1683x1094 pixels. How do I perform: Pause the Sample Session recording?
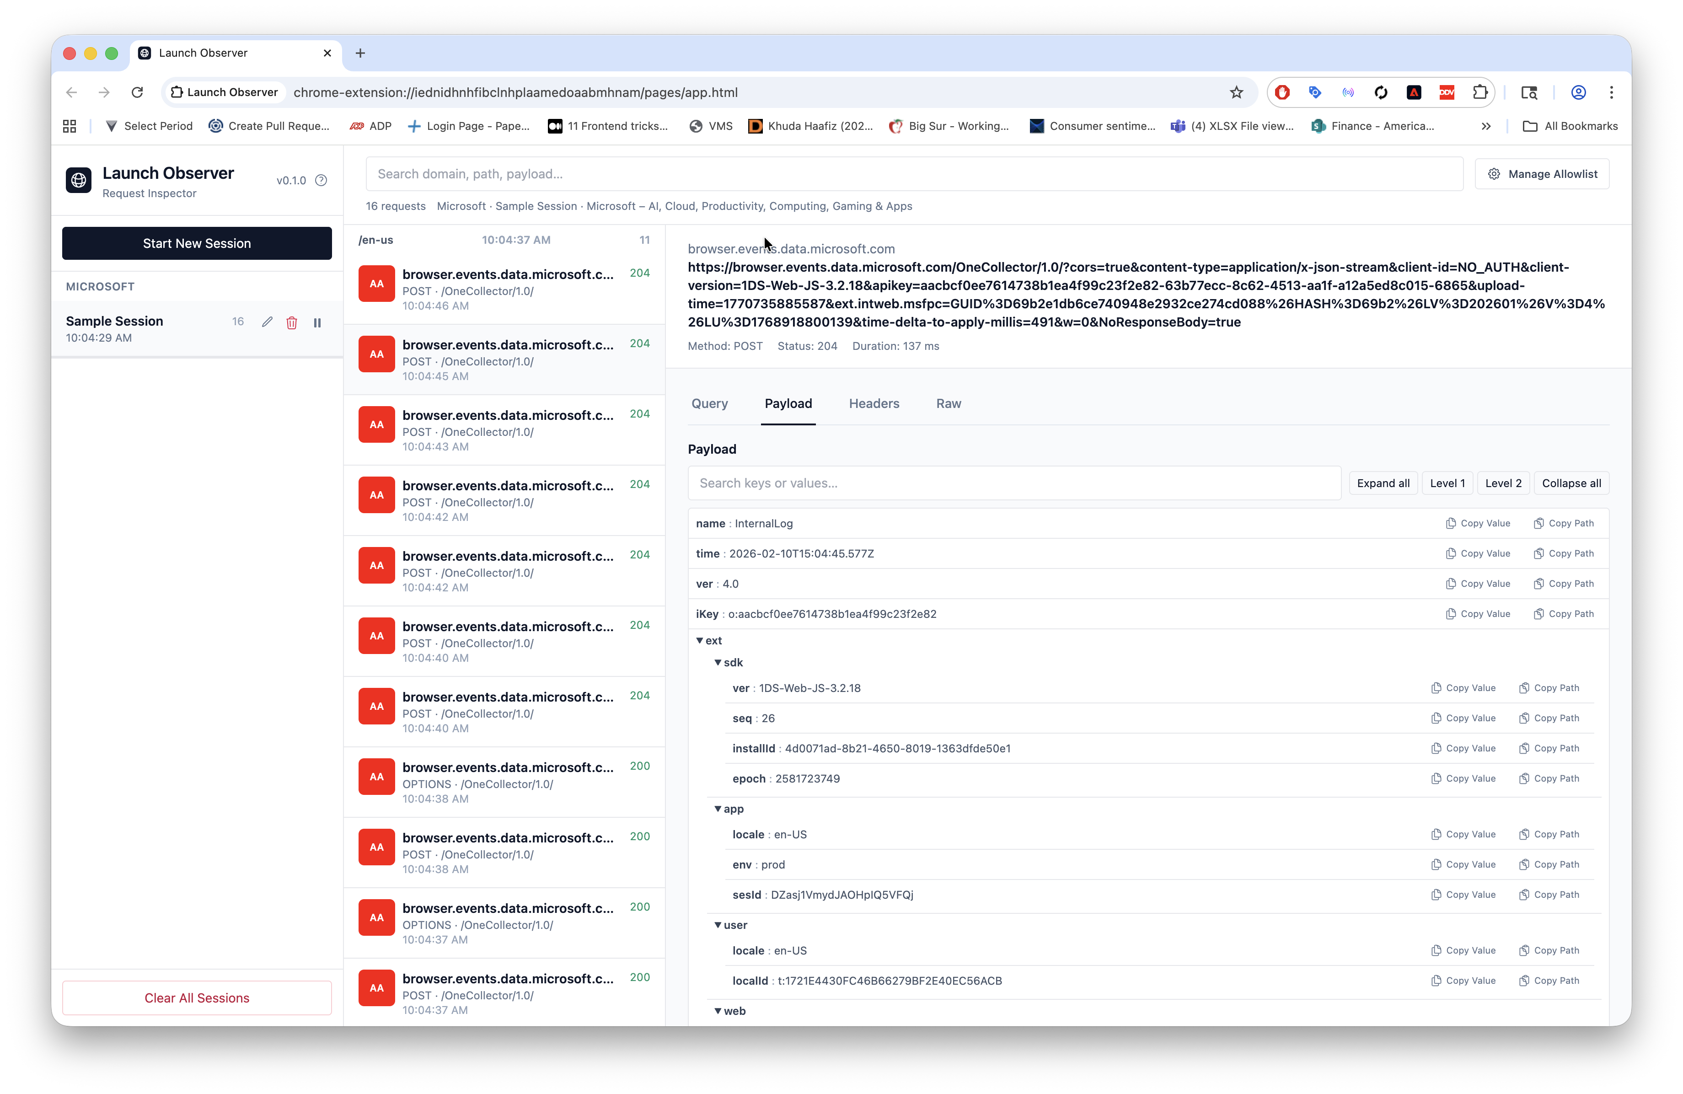tap(317, 322)
